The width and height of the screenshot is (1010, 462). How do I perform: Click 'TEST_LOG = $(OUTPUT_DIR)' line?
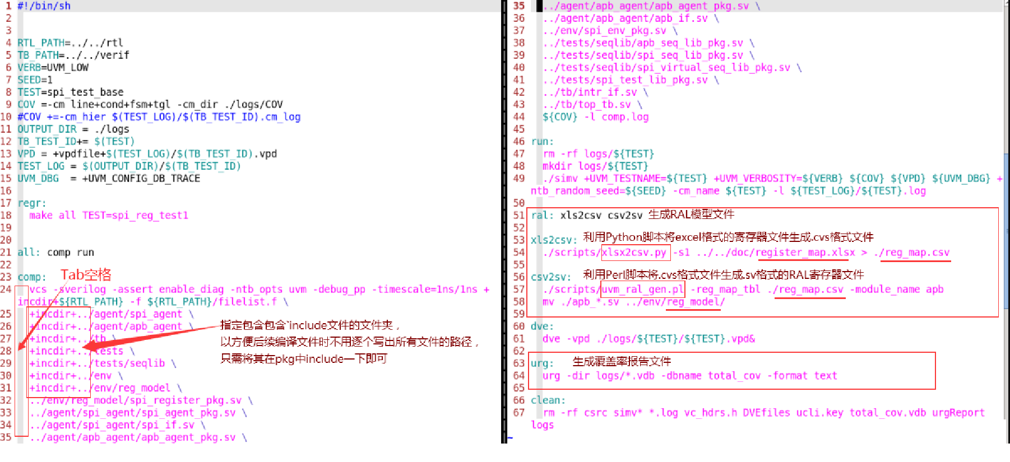tap(129, 166)
